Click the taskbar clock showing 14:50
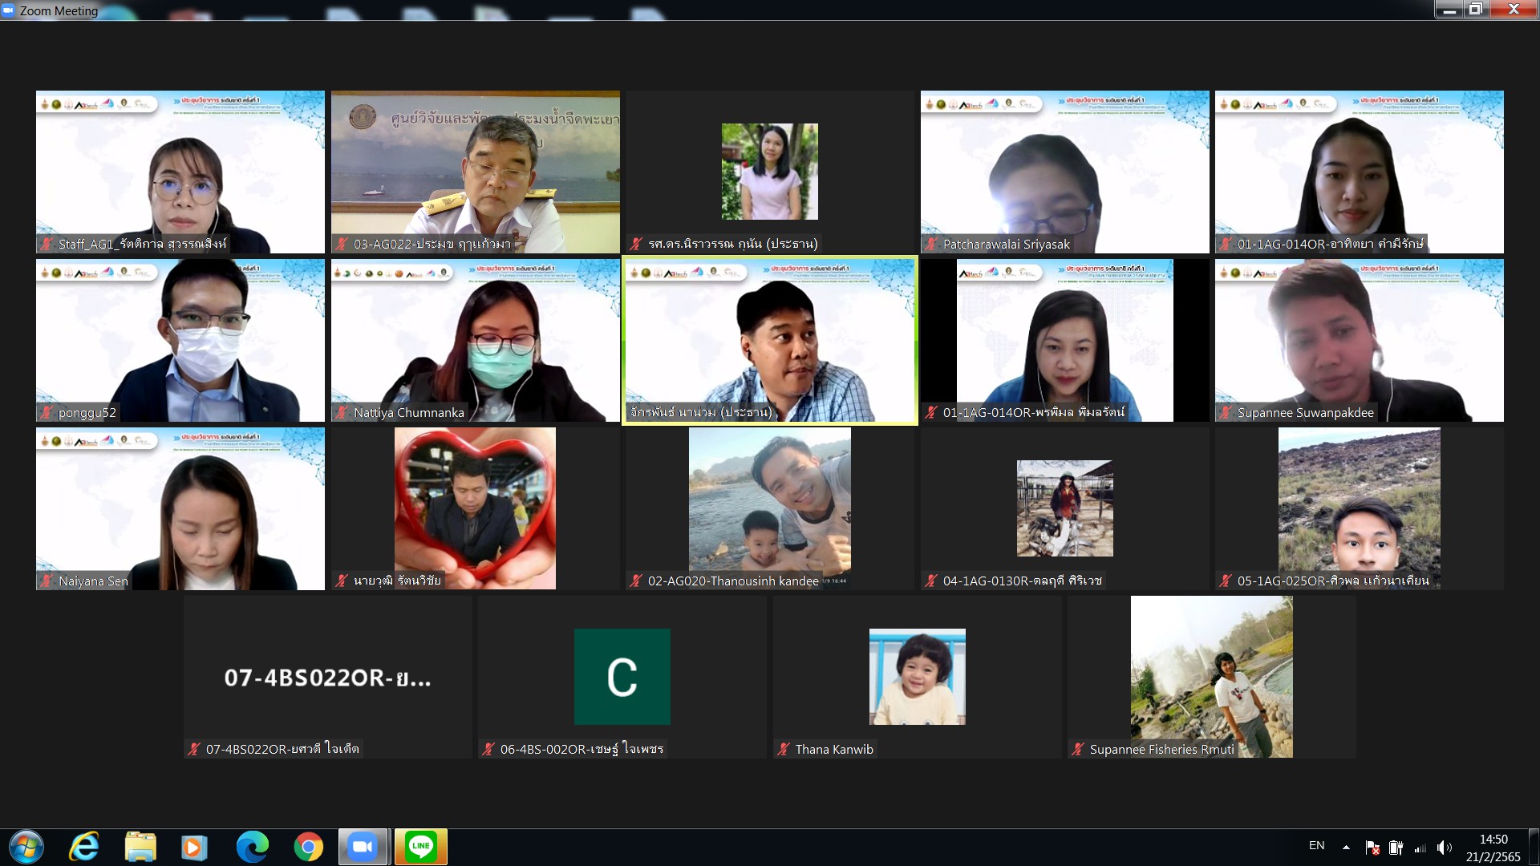 1493,848
